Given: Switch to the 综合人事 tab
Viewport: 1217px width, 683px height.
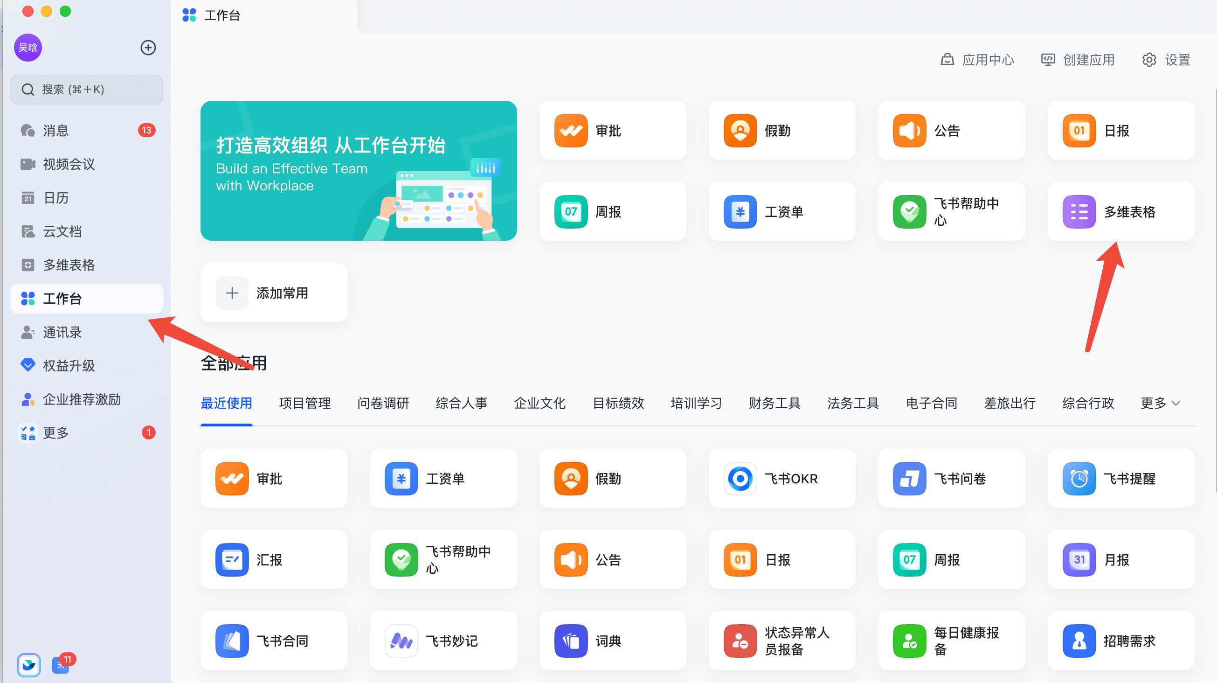Looking at the screenshot, I should tap(462, 403).
